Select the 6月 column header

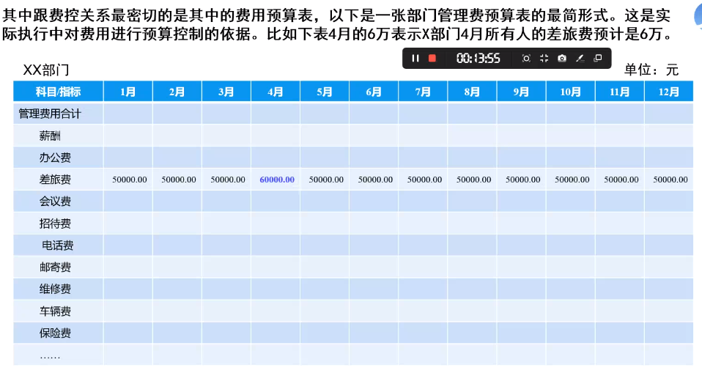pos(374,92)
